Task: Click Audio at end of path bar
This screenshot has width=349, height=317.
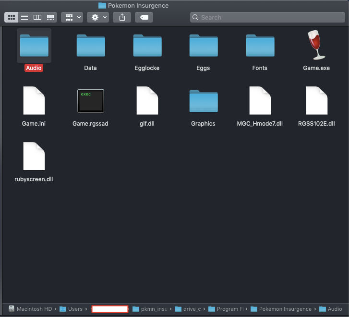Action: 331,309
